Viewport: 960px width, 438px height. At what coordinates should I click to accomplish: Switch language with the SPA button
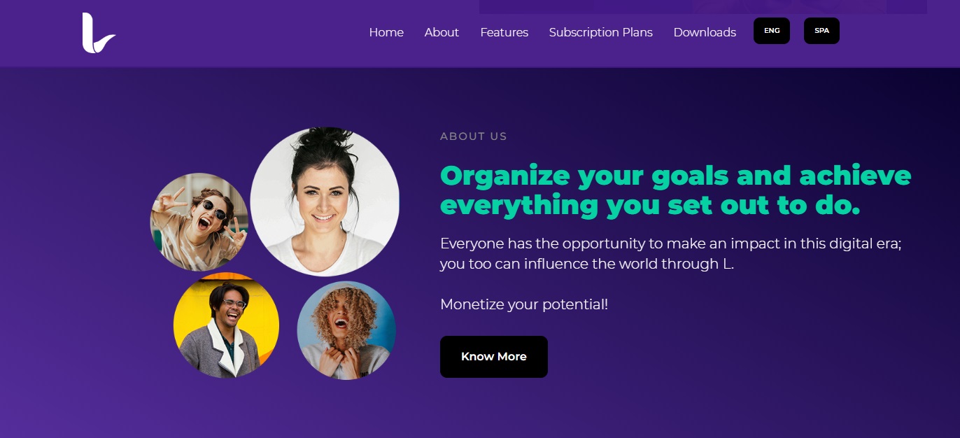point(821,31)
